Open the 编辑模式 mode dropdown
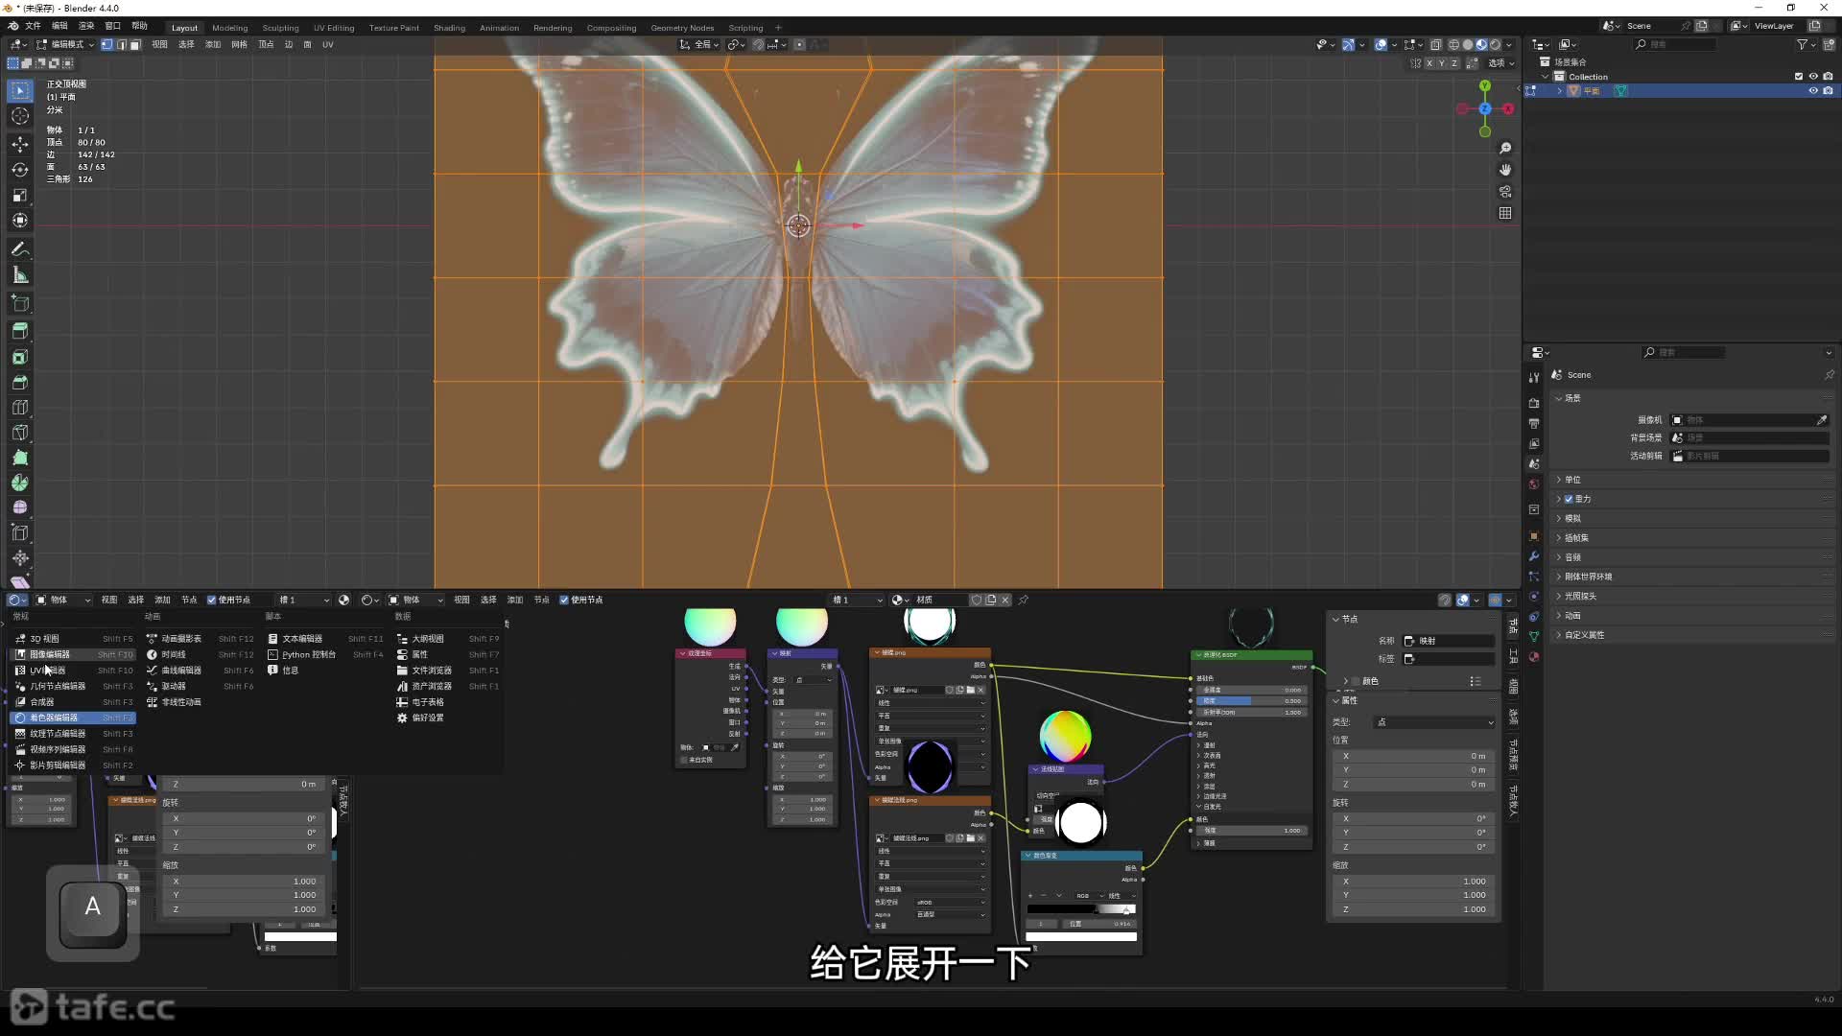This screenshot has width=1842, height=1036. coord(65,44)
